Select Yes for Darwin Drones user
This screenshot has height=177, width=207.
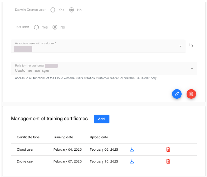(x=53, y=10)
